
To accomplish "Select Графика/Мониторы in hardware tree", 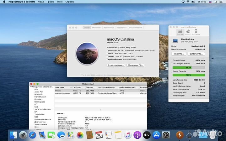I will pyautogui.click(x=43, y=119).
